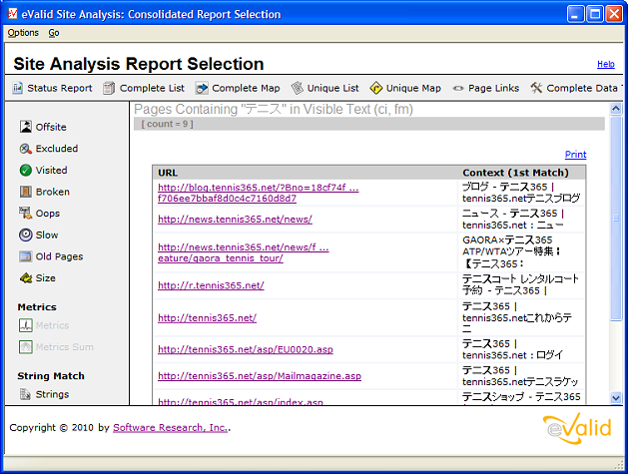
Task: Click the Complete Map icon
Action: click(x=202, y=88)
